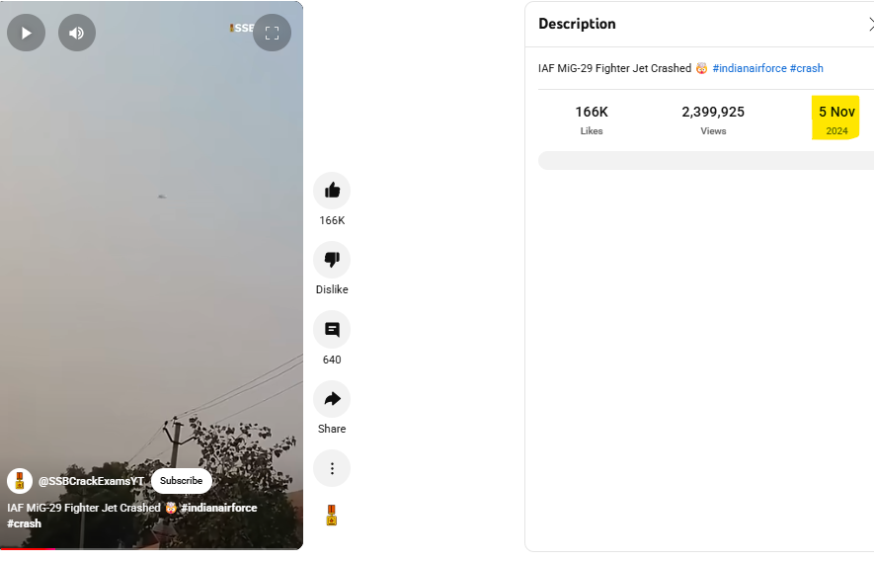Mute the video volume
This screenshot has width=874, height=561.
click(77, 33)
